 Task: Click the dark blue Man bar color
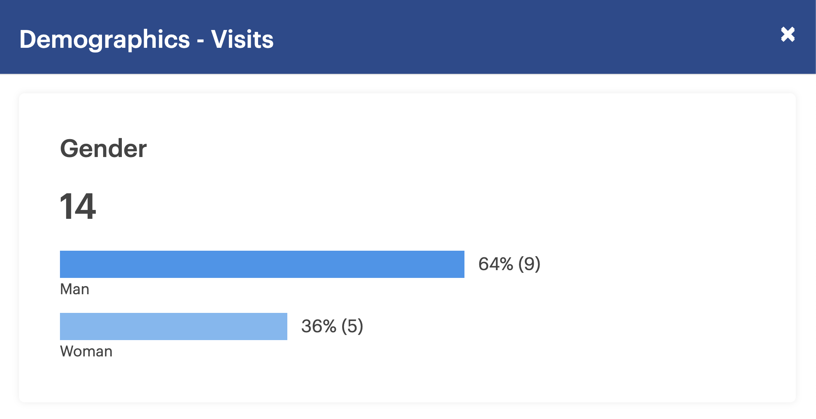tap(262, 264)
